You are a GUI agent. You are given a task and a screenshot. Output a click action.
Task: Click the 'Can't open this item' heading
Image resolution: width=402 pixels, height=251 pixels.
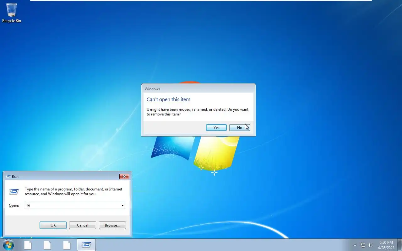click(x=168, y=99)
